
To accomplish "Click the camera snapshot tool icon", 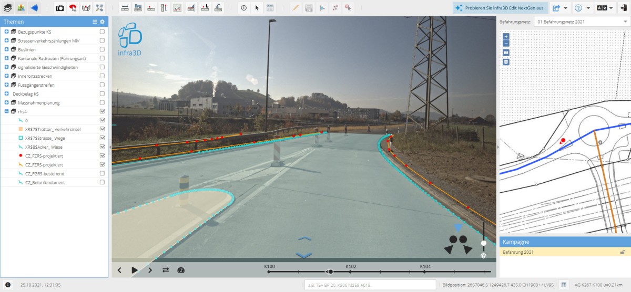I will tap(60, 8).
